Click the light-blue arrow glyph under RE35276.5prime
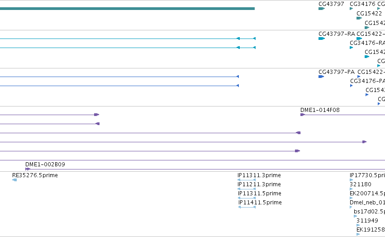The height and width of the screenshot is (237, 385). click(14, 180)
